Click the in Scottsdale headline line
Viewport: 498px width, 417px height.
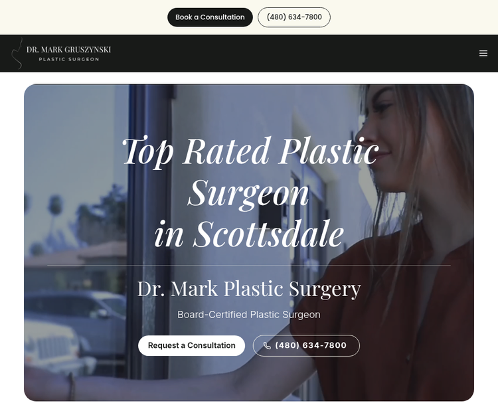pyautogui.click(x=249, y=234)
